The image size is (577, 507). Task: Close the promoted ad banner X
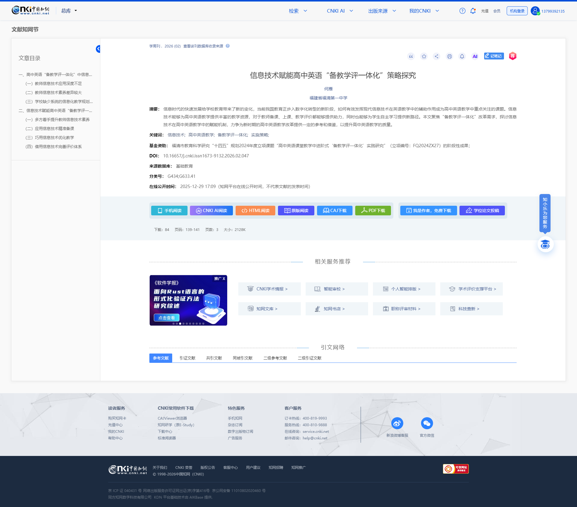pos(224,279)
